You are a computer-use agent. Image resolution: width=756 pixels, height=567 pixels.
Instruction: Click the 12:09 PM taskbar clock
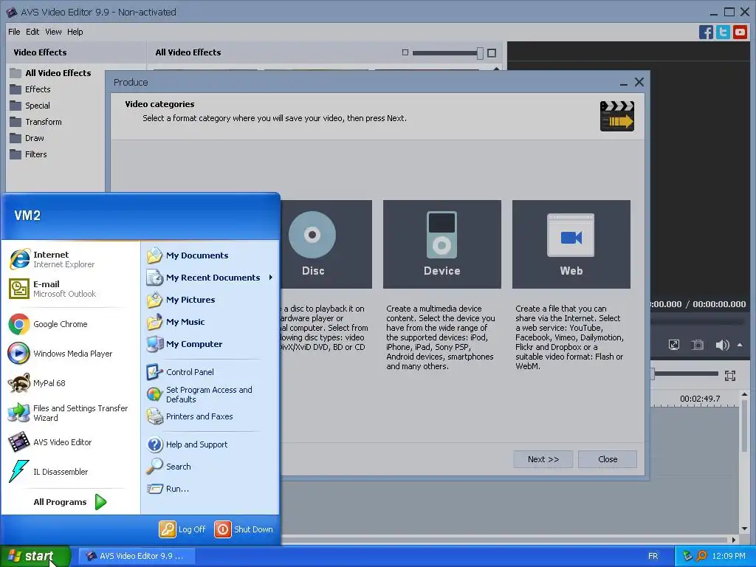(x=729, y=557)
